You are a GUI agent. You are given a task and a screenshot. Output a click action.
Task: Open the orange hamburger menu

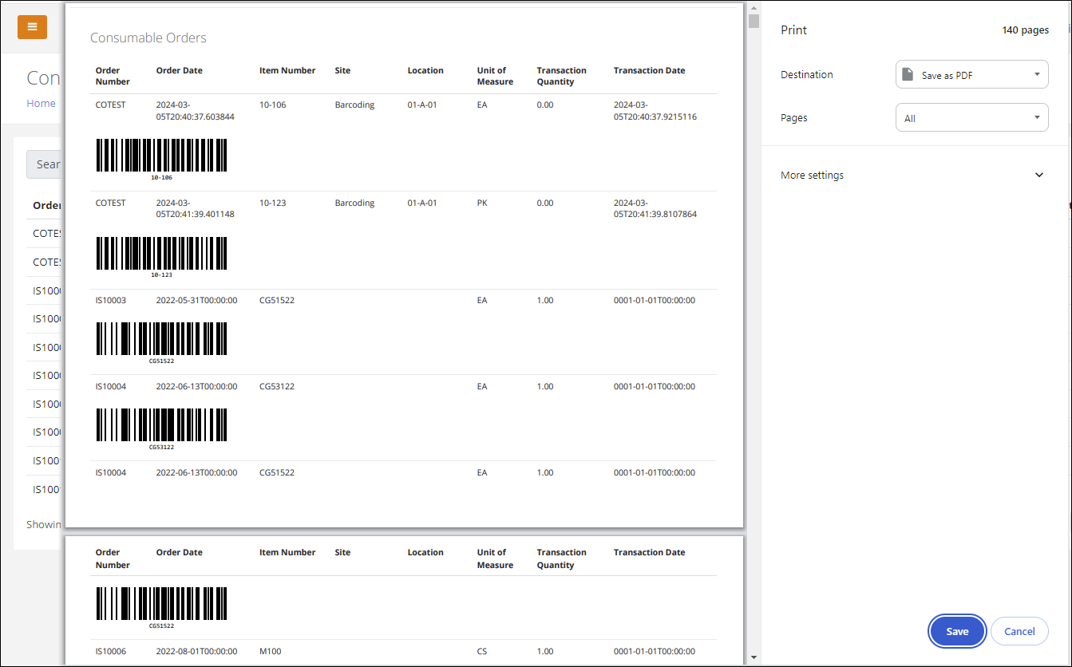pyautogui.click(x=32, y=27)
